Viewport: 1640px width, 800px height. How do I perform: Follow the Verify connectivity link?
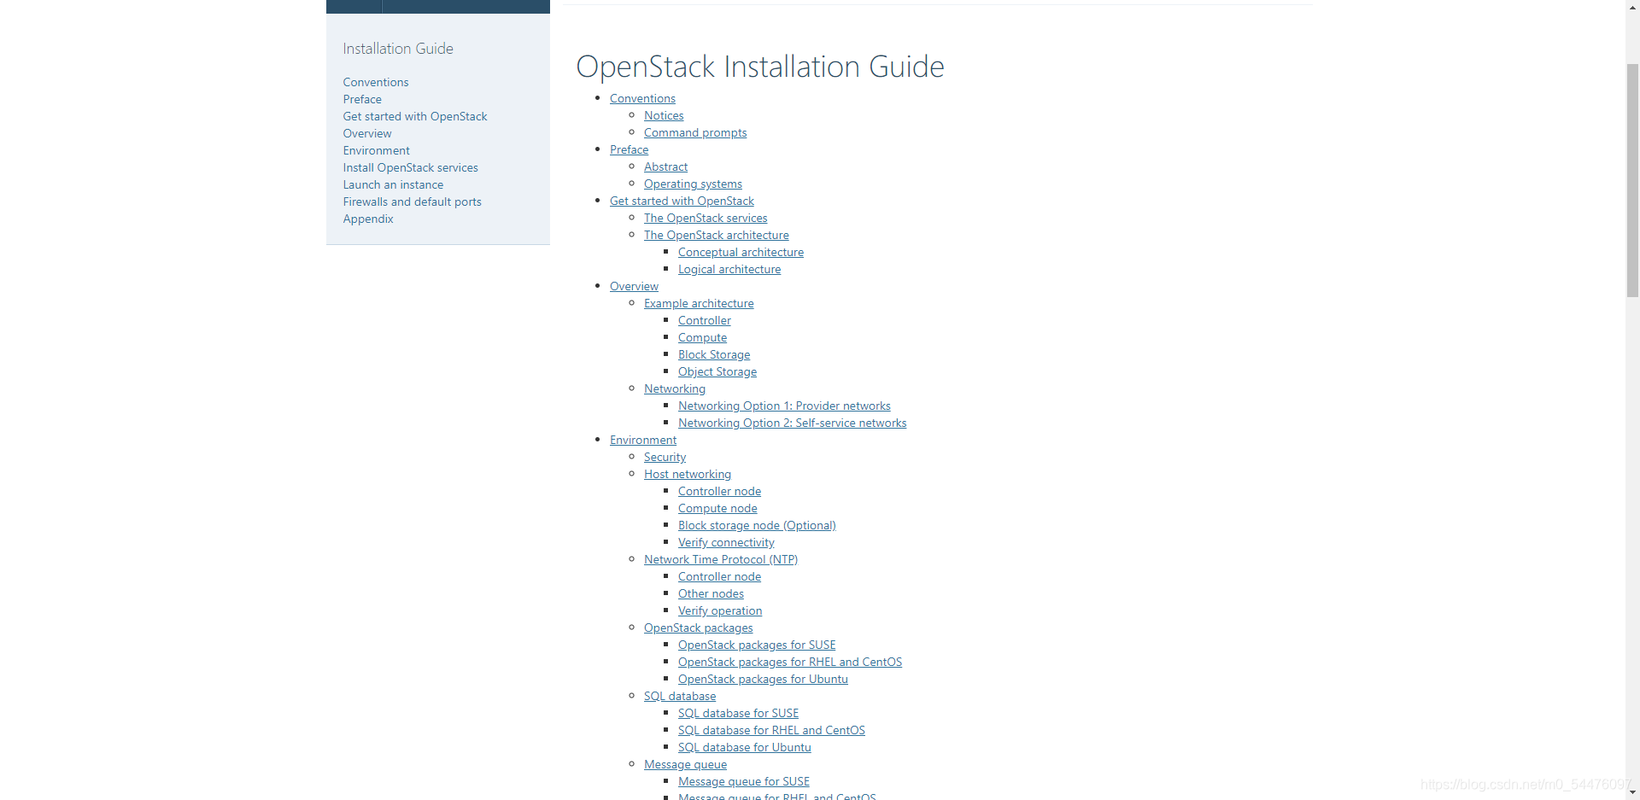point(726,543)
